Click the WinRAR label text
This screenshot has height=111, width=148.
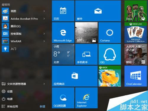click(x=16, y=41)
